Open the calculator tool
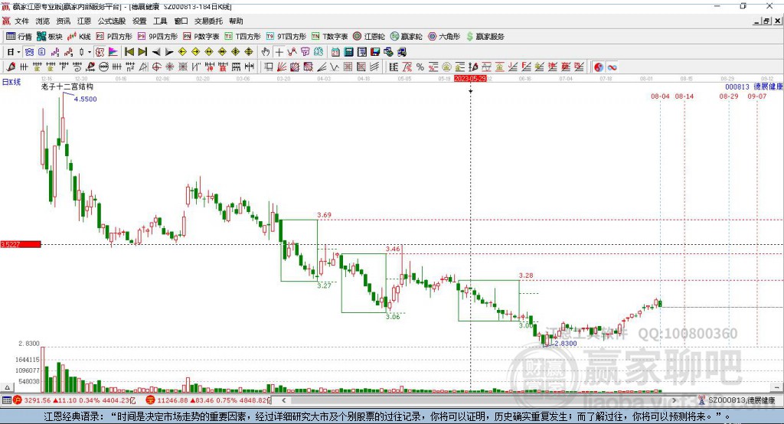This screenshot has width=784, height=424. 348,52
